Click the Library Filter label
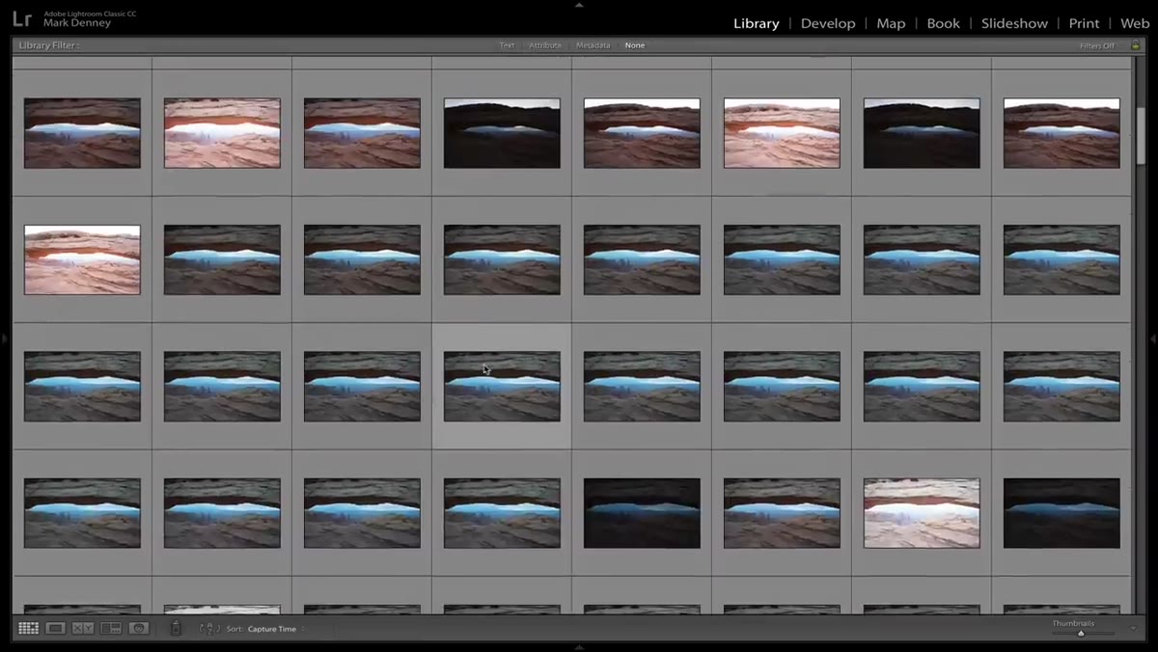 click(x=49, y=45)
